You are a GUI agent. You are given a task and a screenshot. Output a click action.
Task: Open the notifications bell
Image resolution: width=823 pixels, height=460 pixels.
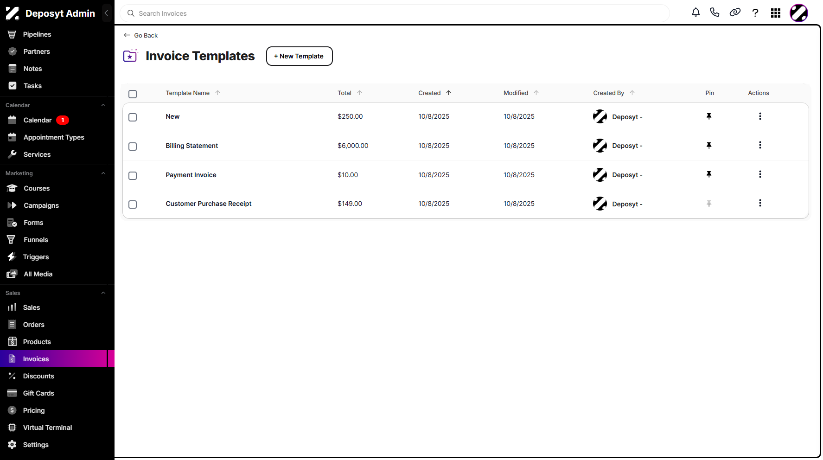click(x=695, y=13)
